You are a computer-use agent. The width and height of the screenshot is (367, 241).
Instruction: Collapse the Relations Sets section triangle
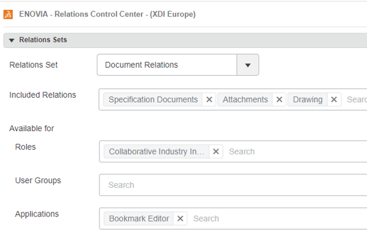point(11,40)
